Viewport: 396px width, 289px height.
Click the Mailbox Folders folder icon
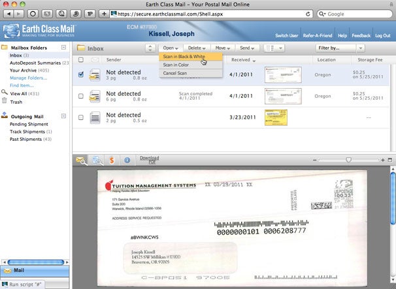(5, 47)
